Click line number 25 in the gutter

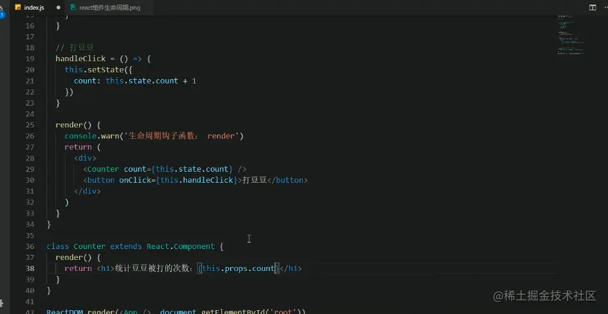30,125
